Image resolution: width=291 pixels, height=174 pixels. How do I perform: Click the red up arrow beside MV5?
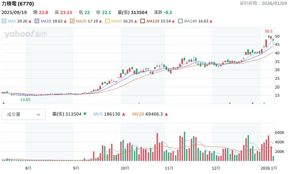(x=123, y=114)
